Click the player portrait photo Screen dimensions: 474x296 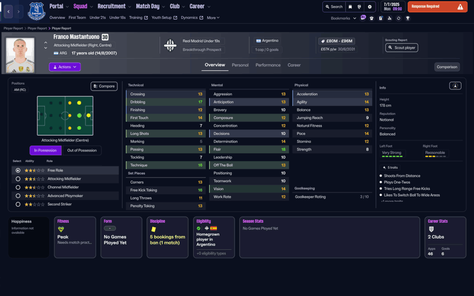coord(20,54)
